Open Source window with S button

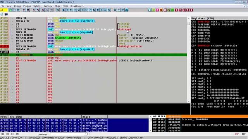click(109, 10)
